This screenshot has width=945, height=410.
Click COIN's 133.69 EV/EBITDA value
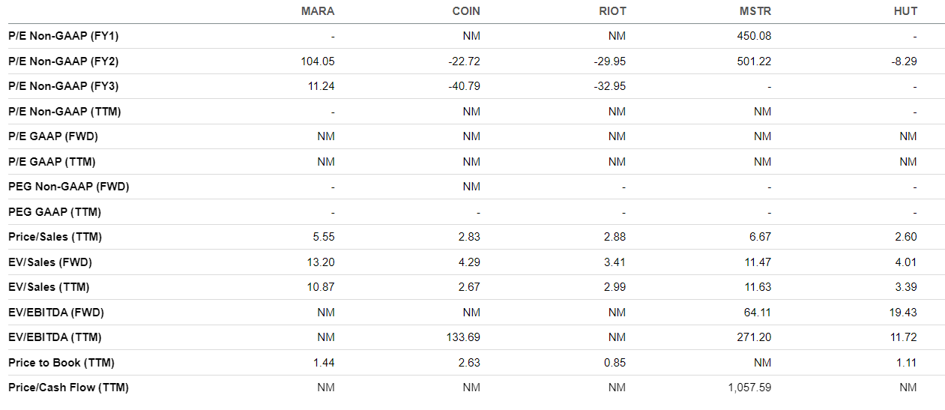click(x=463, y=337)
